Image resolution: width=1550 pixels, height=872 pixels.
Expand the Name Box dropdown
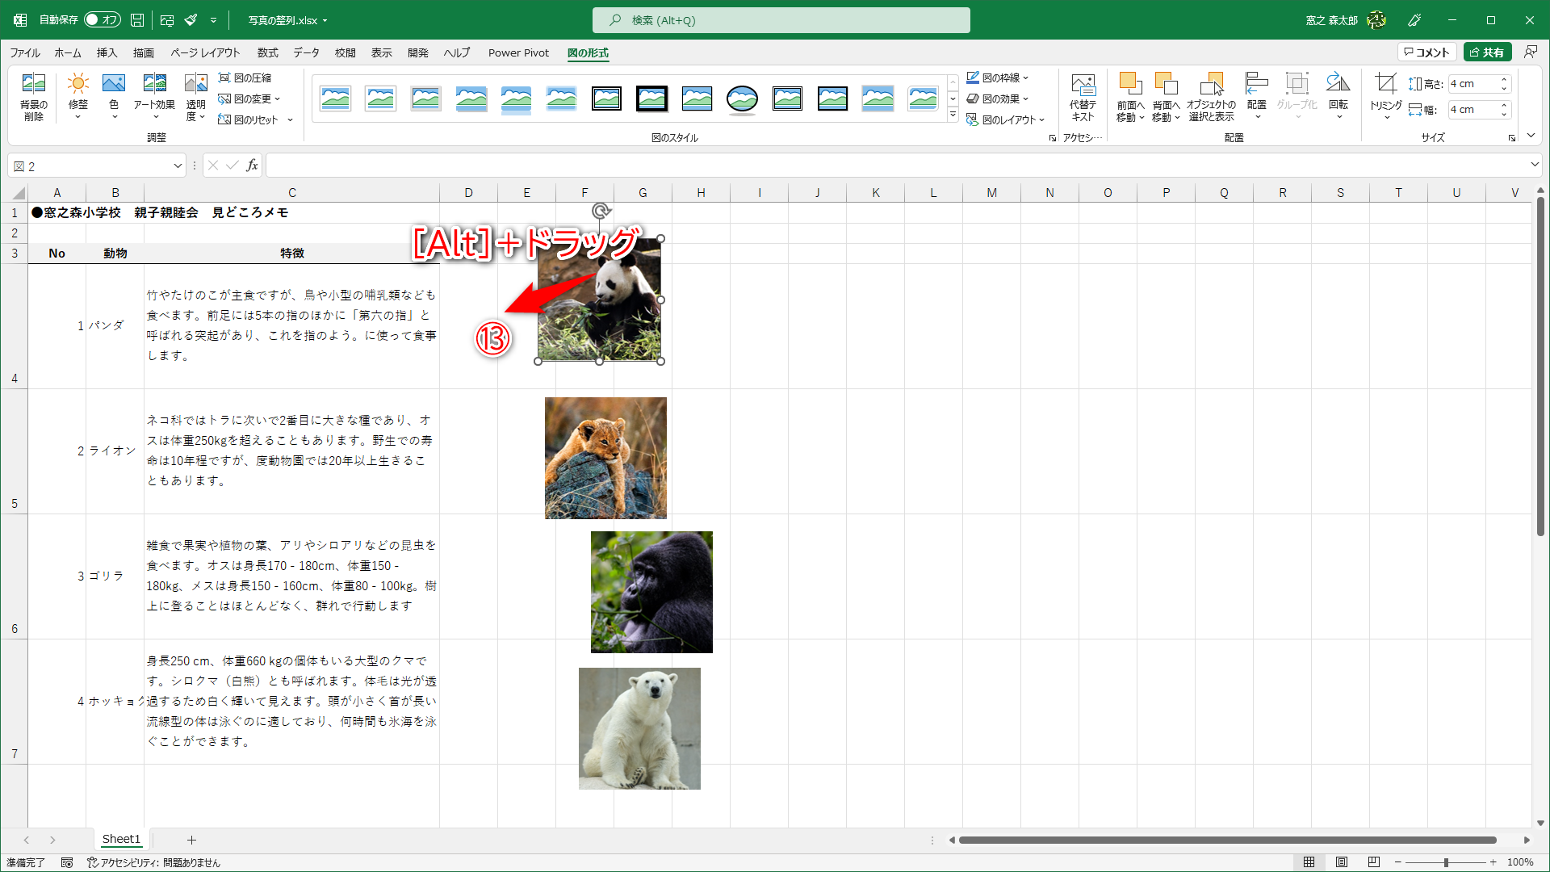pos(177,165)
